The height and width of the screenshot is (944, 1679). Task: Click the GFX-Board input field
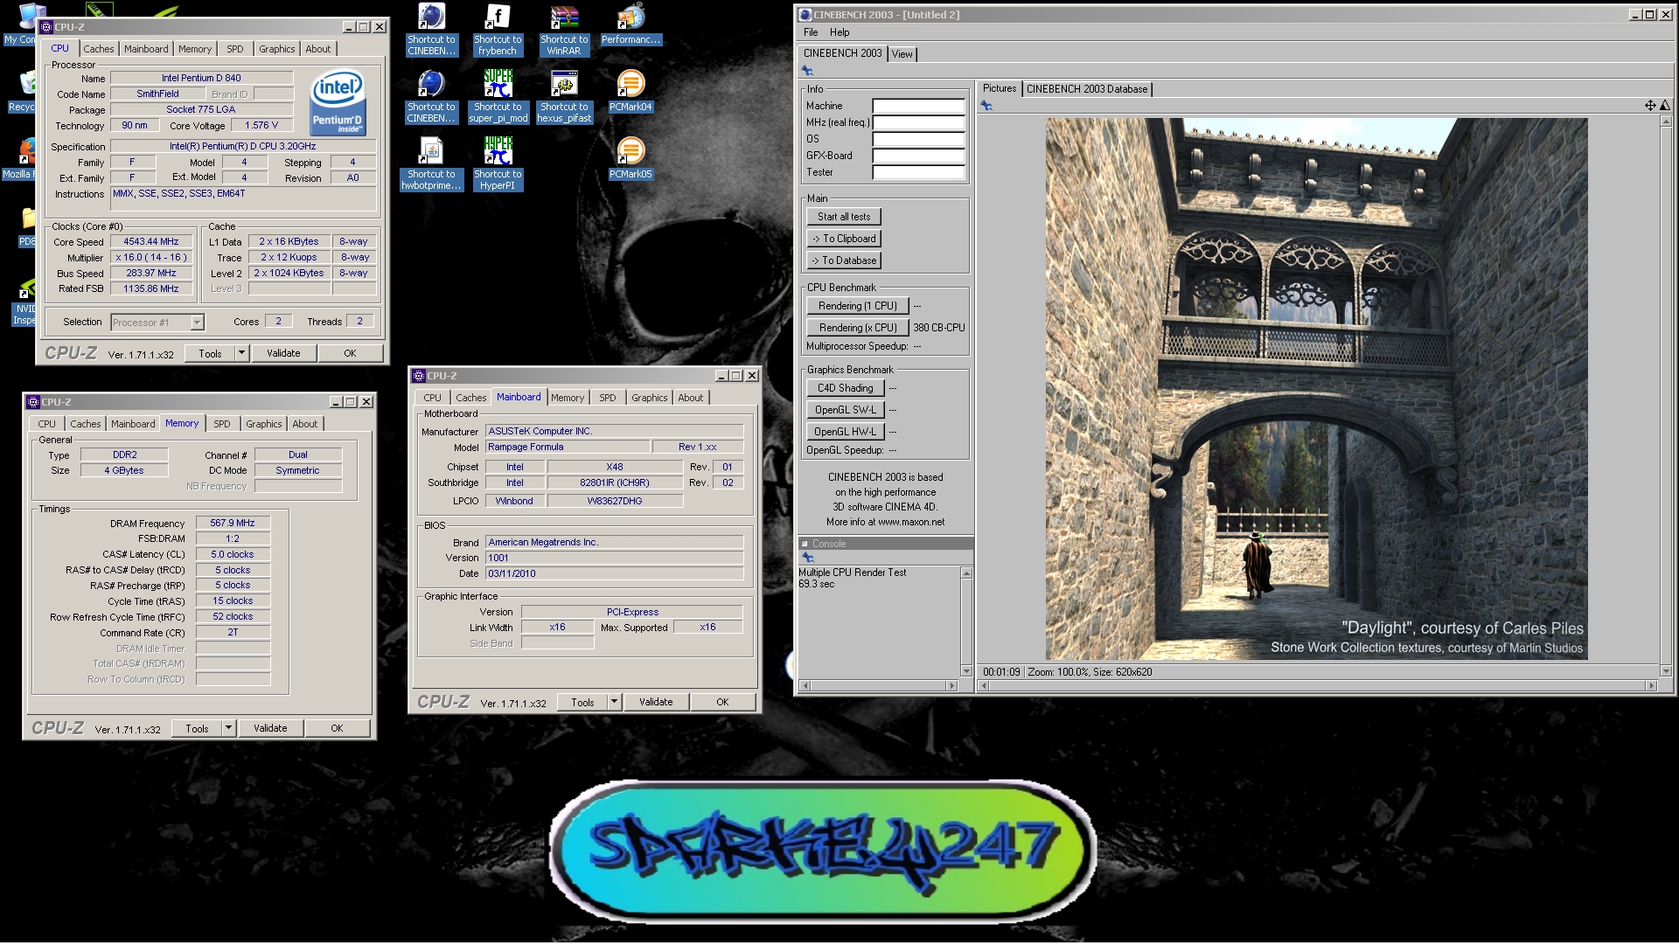click(x=918, y=156)
